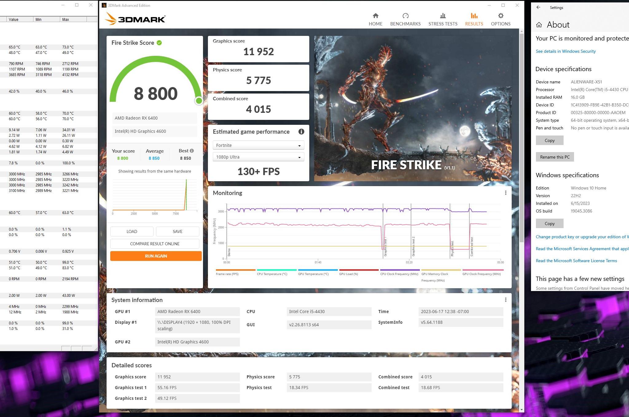Click the Graphics score 11 952 card
Image resolution: width=629 pixels, height=417 pixels.
coord(258,49)
